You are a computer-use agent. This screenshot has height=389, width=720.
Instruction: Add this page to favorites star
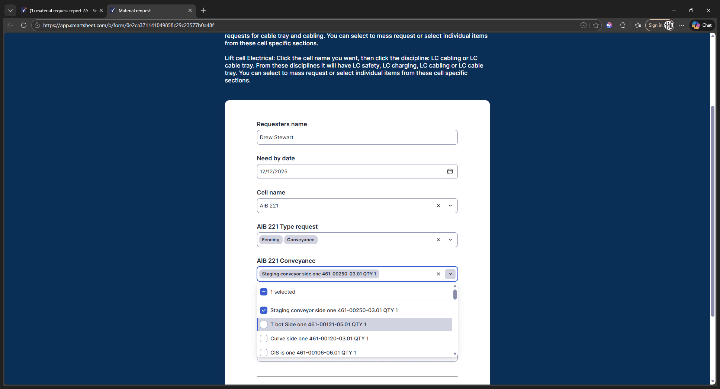coord(596,25)
